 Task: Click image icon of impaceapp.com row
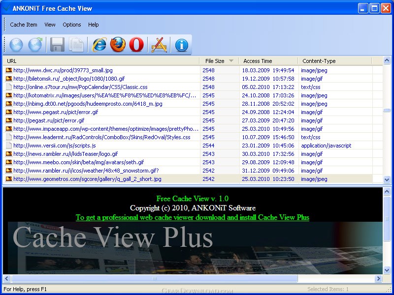(9, 129)
